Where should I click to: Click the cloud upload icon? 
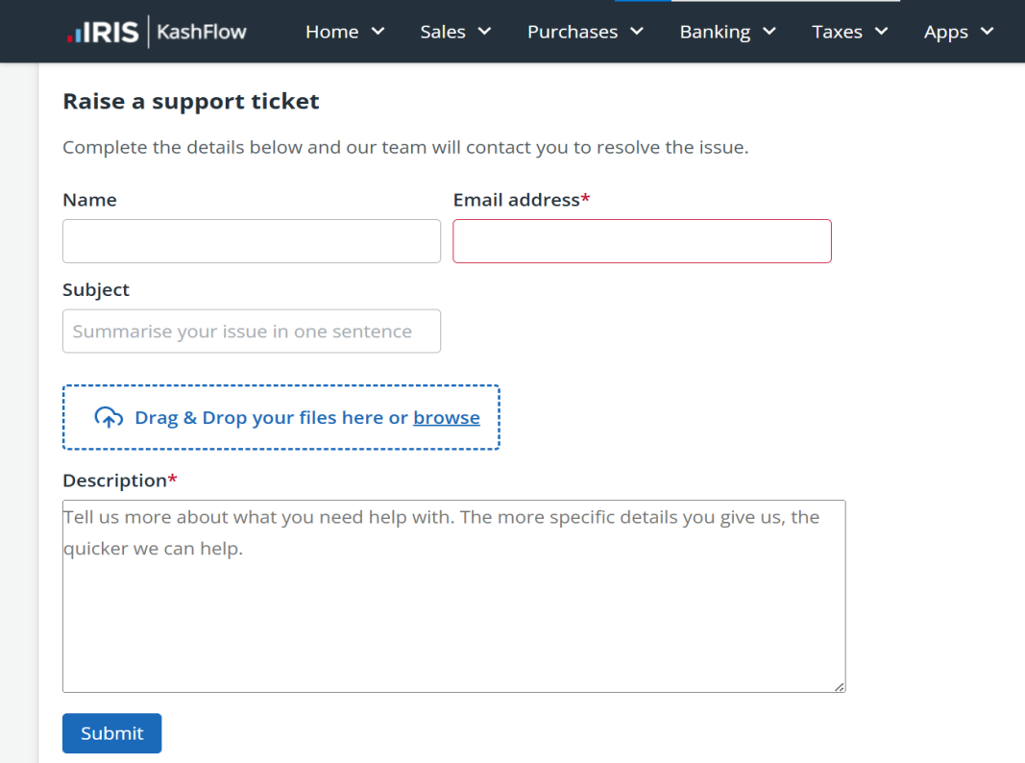click(109, 417)
